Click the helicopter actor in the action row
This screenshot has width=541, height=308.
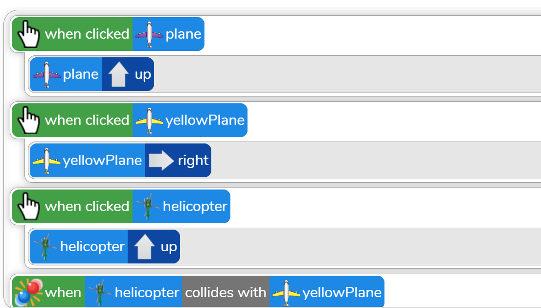(79, 247)
